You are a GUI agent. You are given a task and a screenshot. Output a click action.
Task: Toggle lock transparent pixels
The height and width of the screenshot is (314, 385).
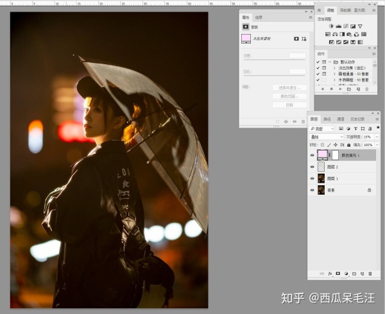(322, 145)
